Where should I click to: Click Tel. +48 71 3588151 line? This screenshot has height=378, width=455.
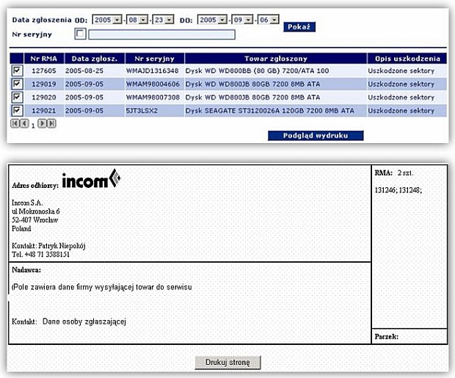click(x=40, y=255)
